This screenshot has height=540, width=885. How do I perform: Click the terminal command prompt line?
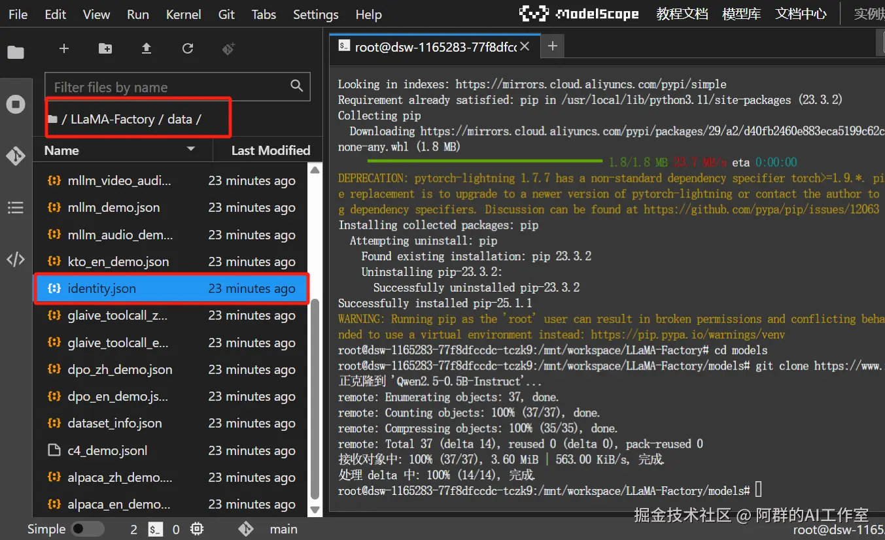pos(549,490)
